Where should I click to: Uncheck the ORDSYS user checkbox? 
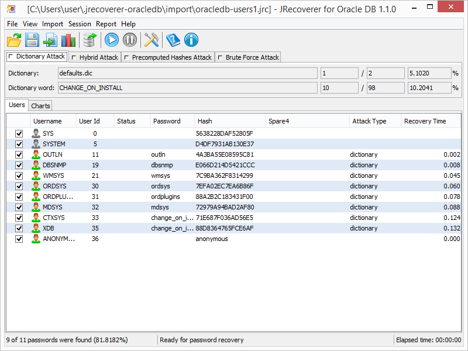19,186
